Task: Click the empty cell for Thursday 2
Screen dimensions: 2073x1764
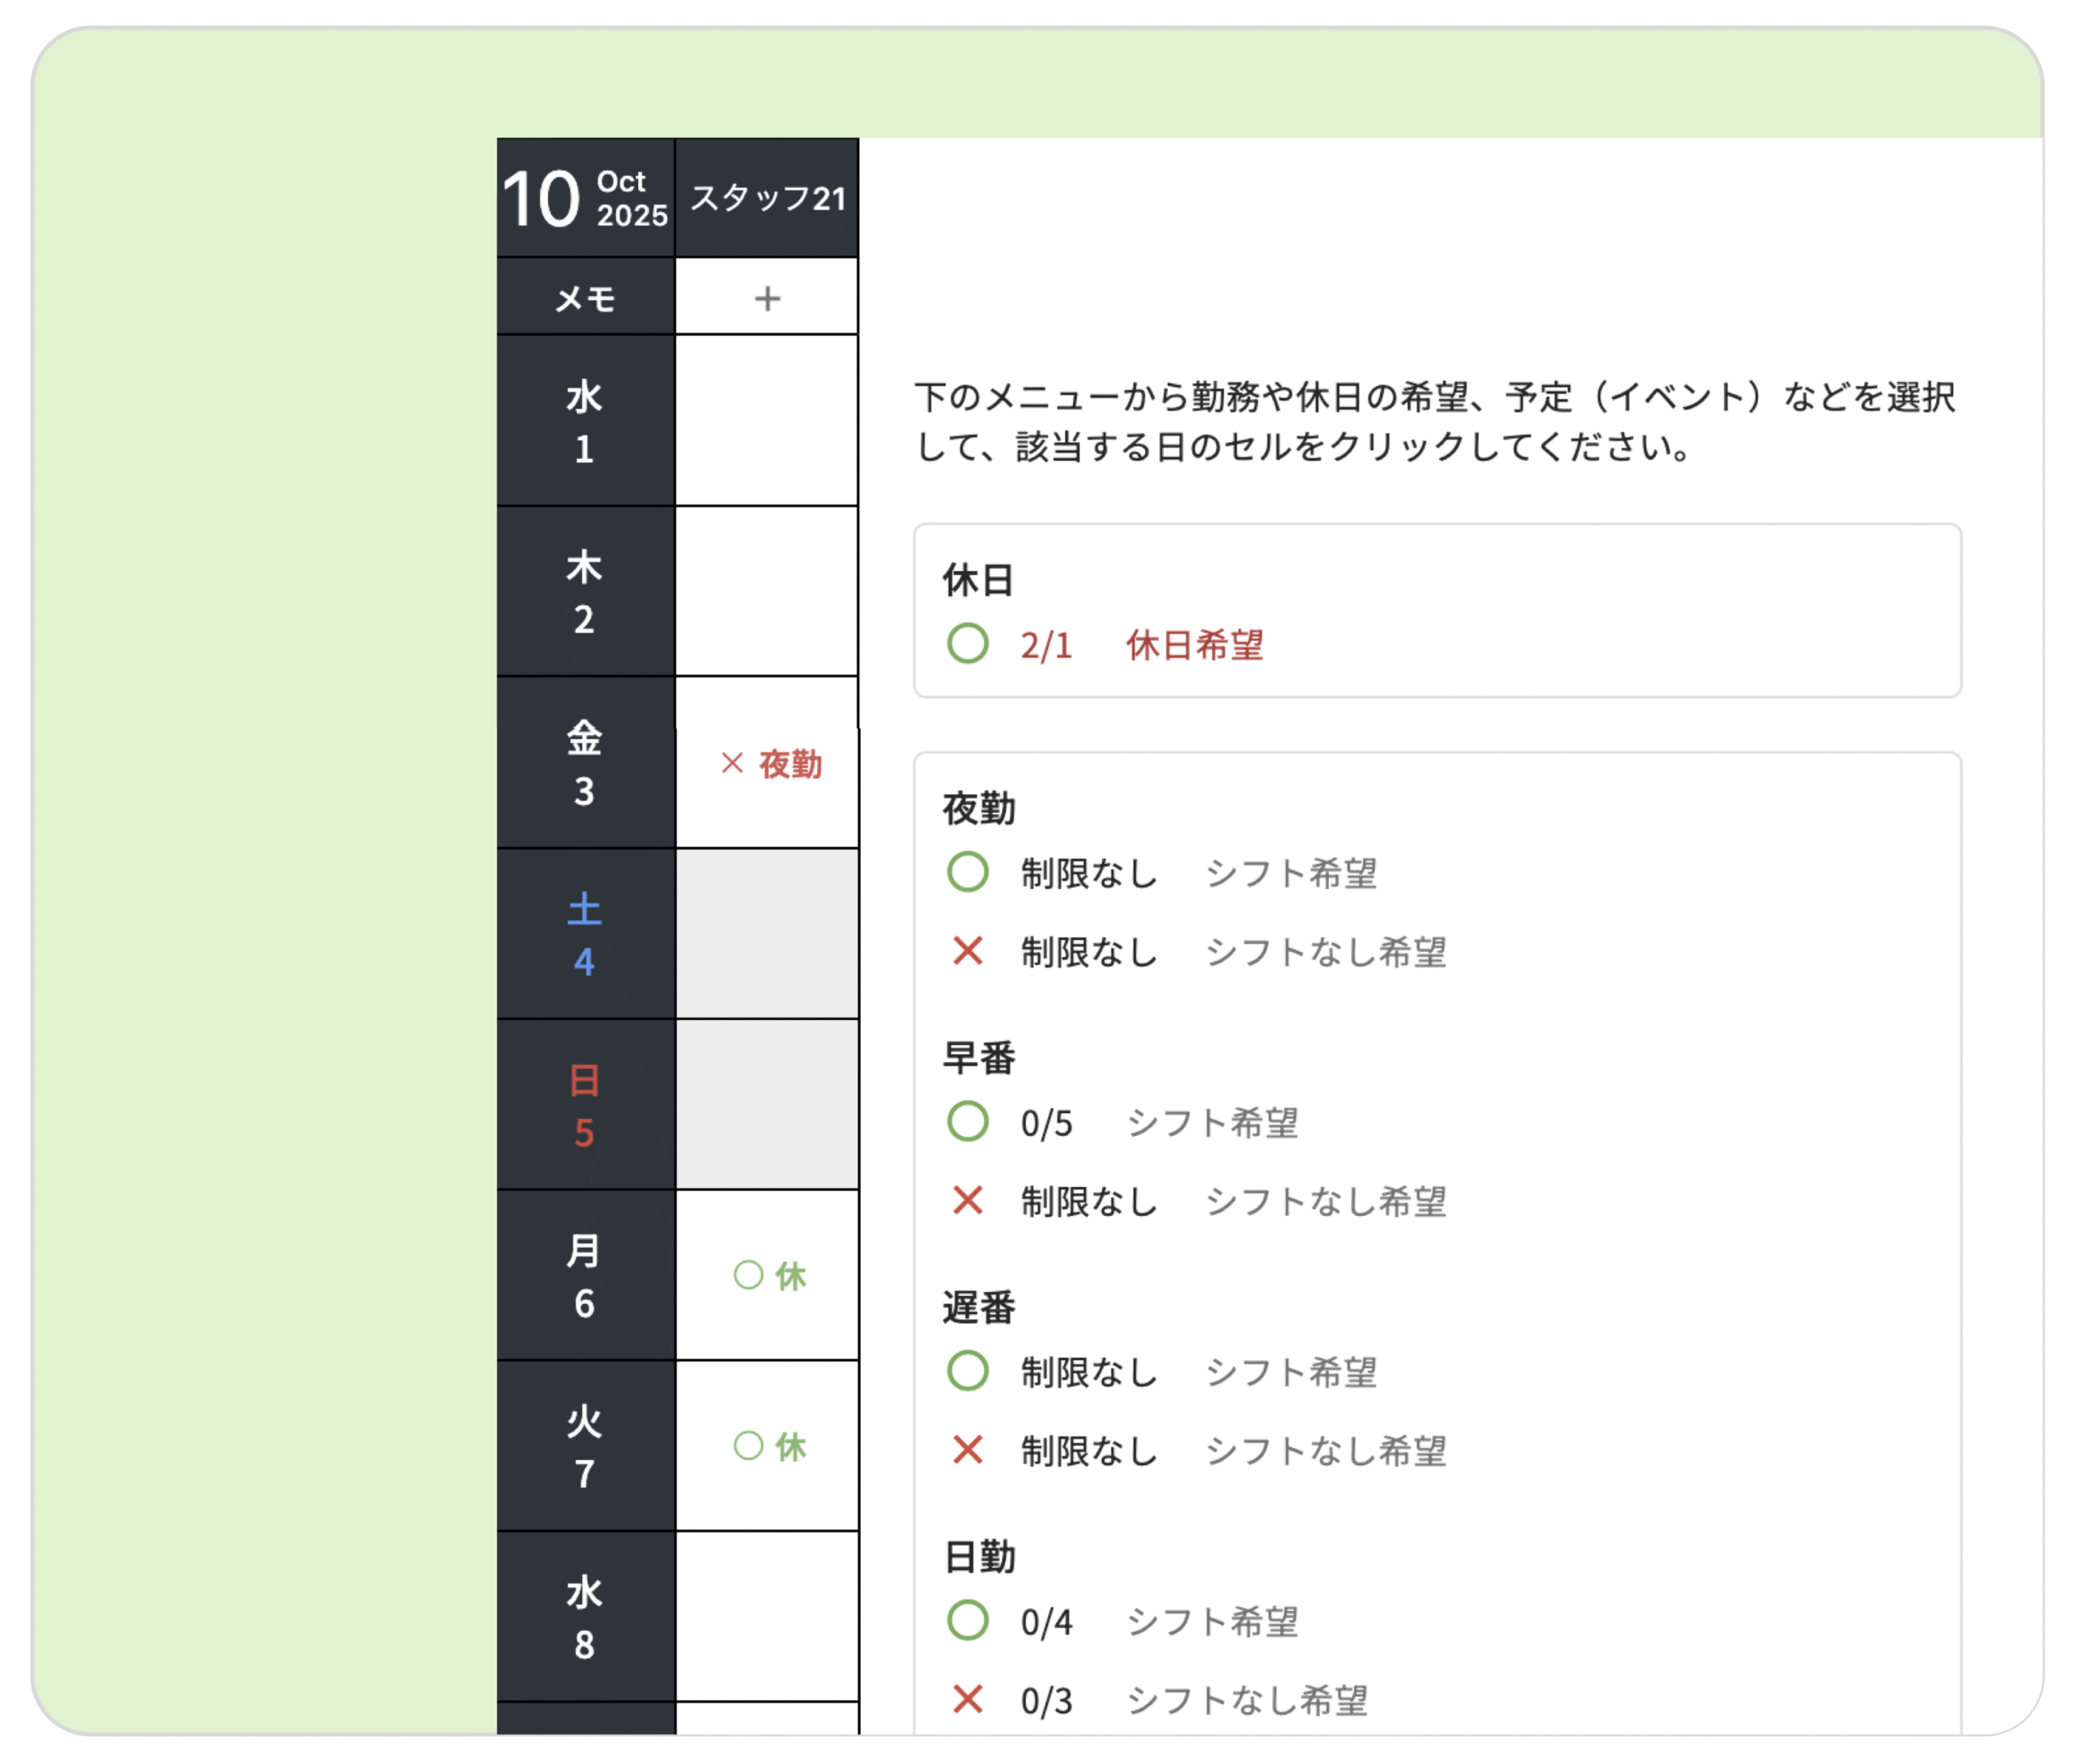Action: coord(767,591)
